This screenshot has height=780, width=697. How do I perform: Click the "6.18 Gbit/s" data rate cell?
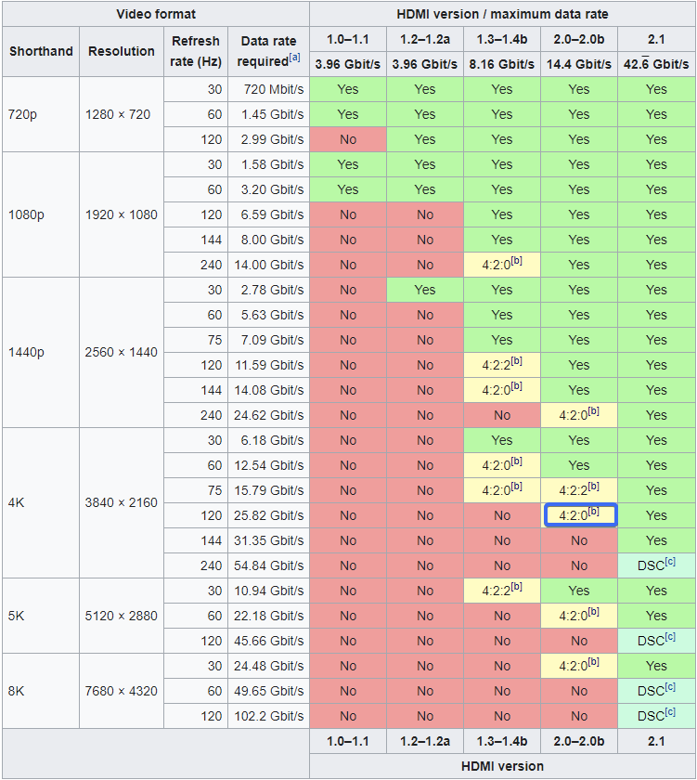(x=268, y=440)
